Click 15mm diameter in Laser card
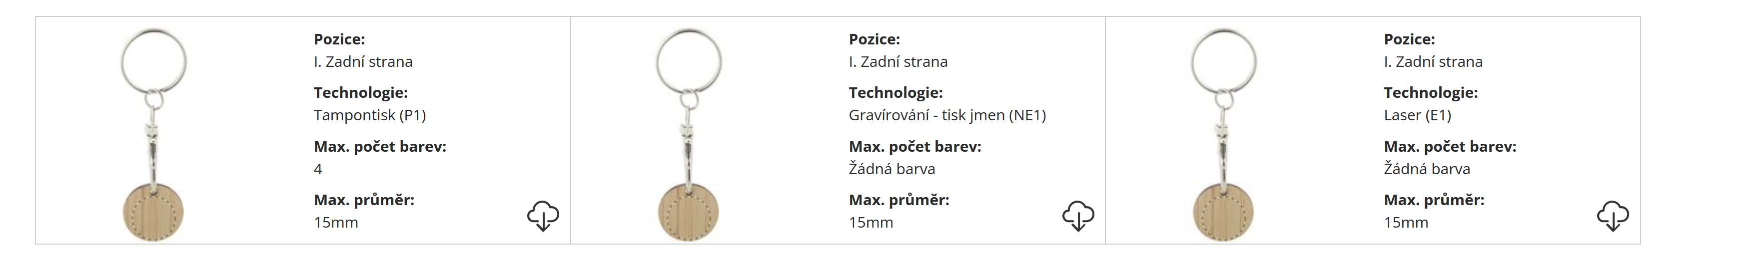 point(1406,222)
